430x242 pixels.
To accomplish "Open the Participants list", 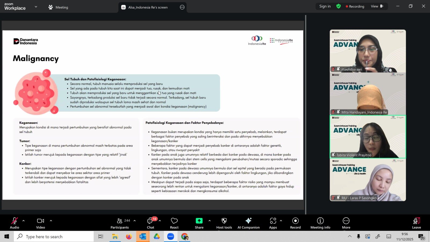I will pyautogui.click(x=120, y=223).
